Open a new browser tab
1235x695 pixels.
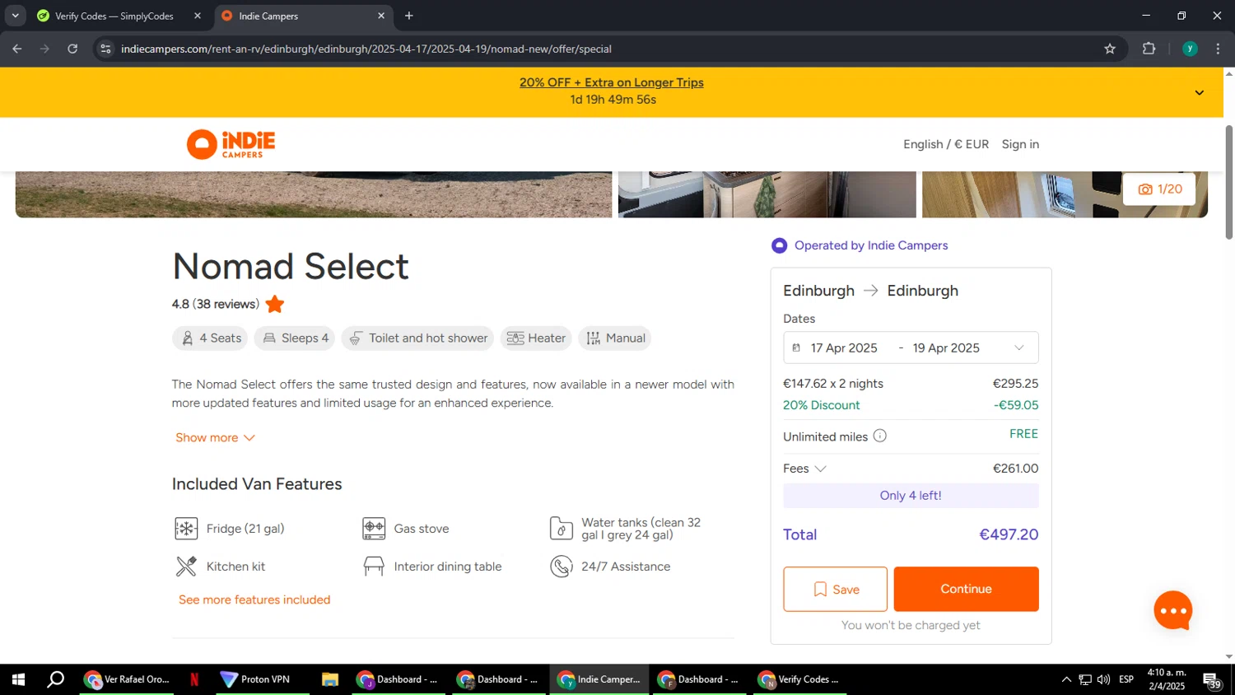[x=409, y=16]
